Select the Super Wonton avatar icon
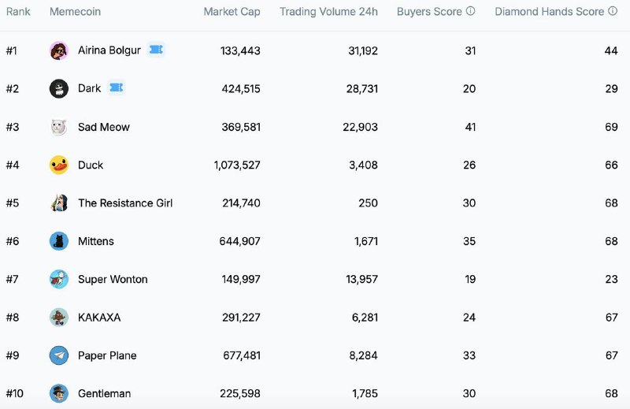 click(x=58, y=279)
